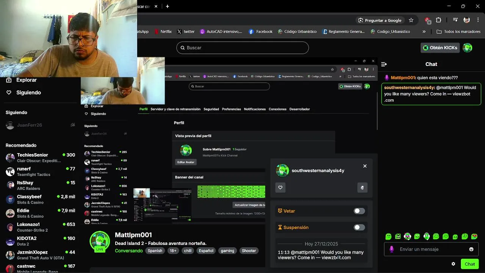Image resolution: width=485 pixels, height=273 pixels.
Task: Open Servidor y clave de retransmisión tab
Action: (x=175, y=109)
